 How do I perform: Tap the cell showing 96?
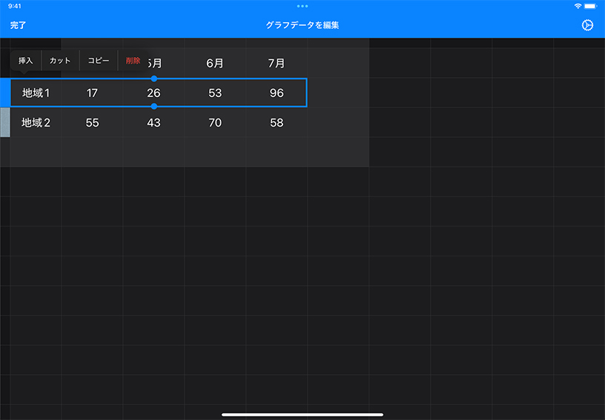pyautogui.click(x=277, y=93)
